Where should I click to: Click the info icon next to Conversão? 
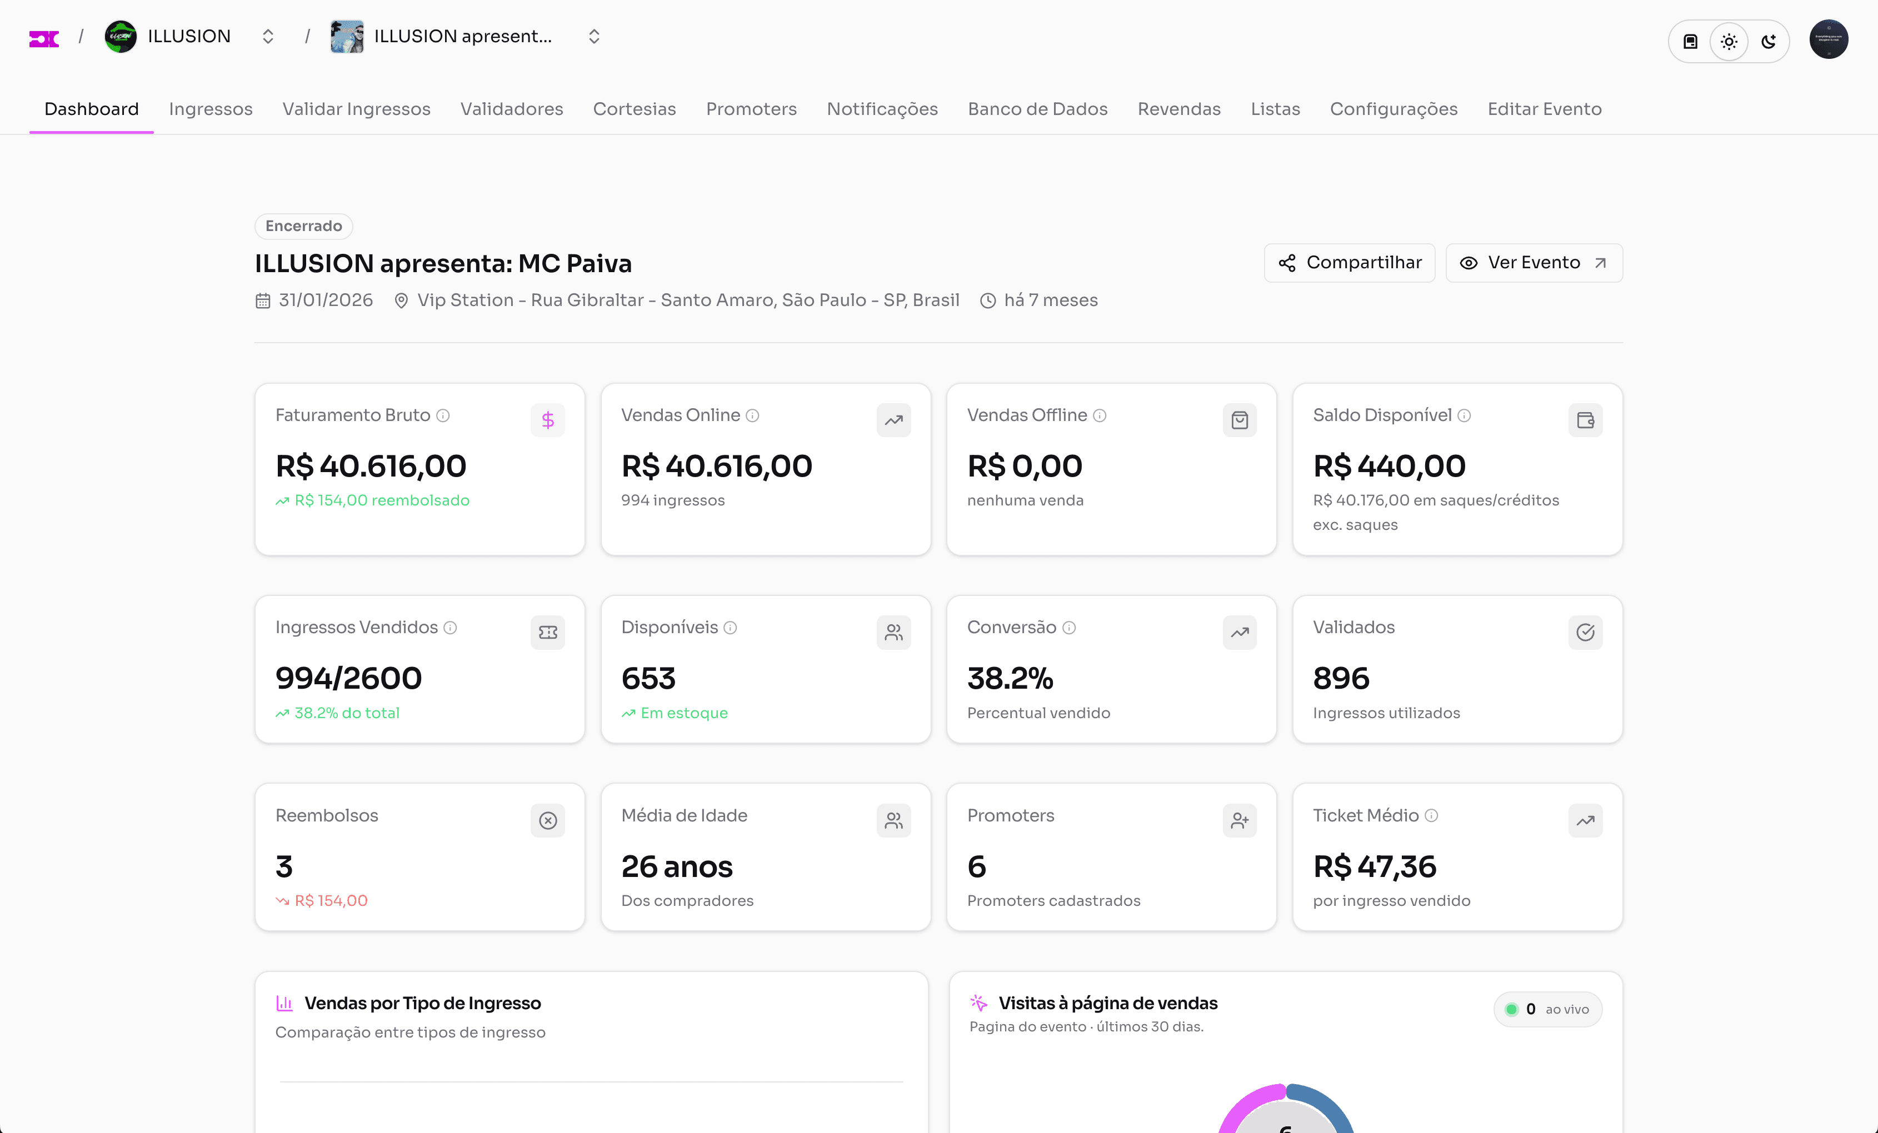click(x=1070, y=628)
